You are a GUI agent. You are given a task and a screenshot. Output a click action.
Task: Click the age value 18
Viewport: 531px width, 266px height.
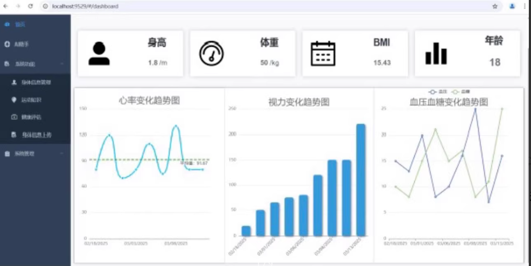(x=495, y=62)
